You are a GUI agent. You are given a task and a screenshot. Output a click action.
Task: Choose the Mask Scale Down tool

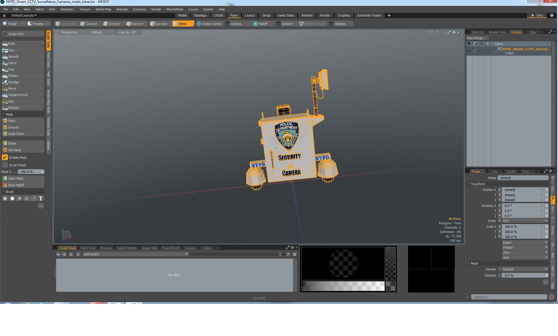23,134
